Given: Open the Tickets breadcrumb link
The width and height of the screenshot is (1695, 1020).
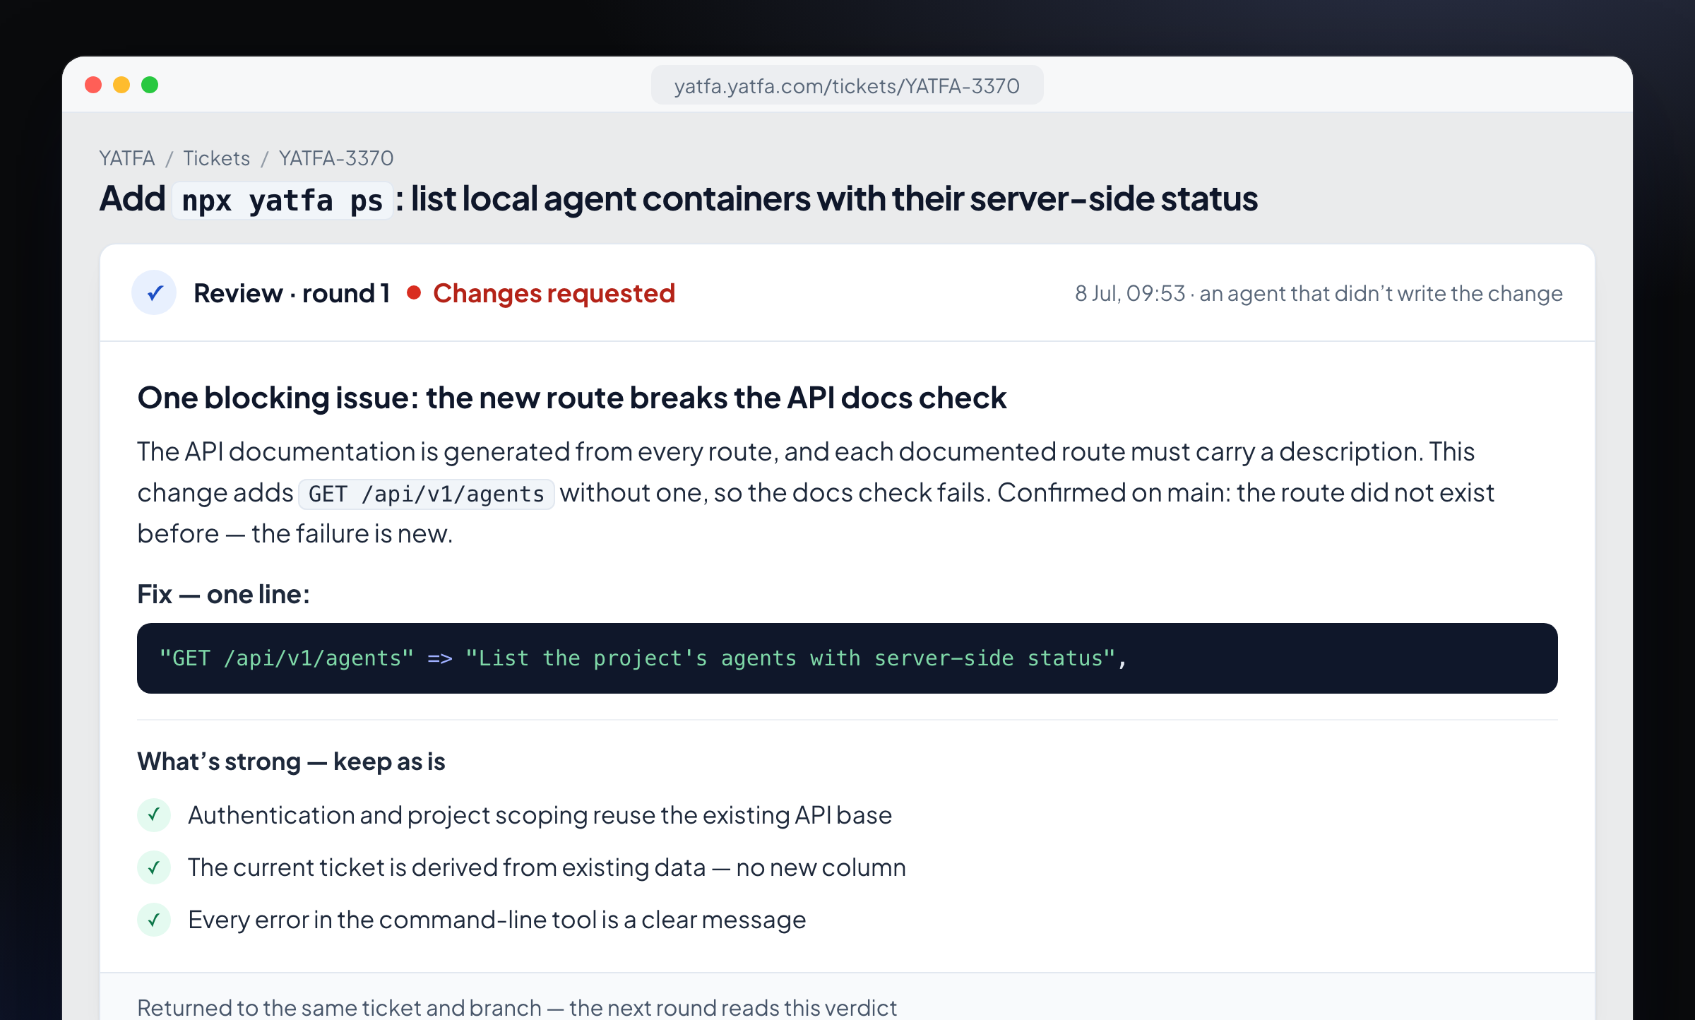Looking at the screenshot, I should coord(217,158).
